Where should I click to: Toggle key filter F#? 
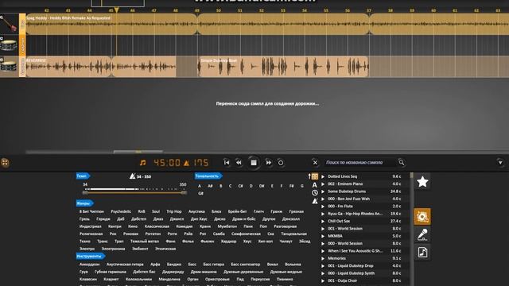[292, 186]
